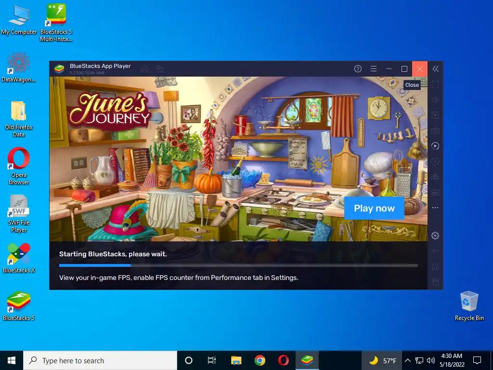The height and width of the screenshot is (370, 493).
Task: Open Task View on taskbar
Action: point(212,360)
